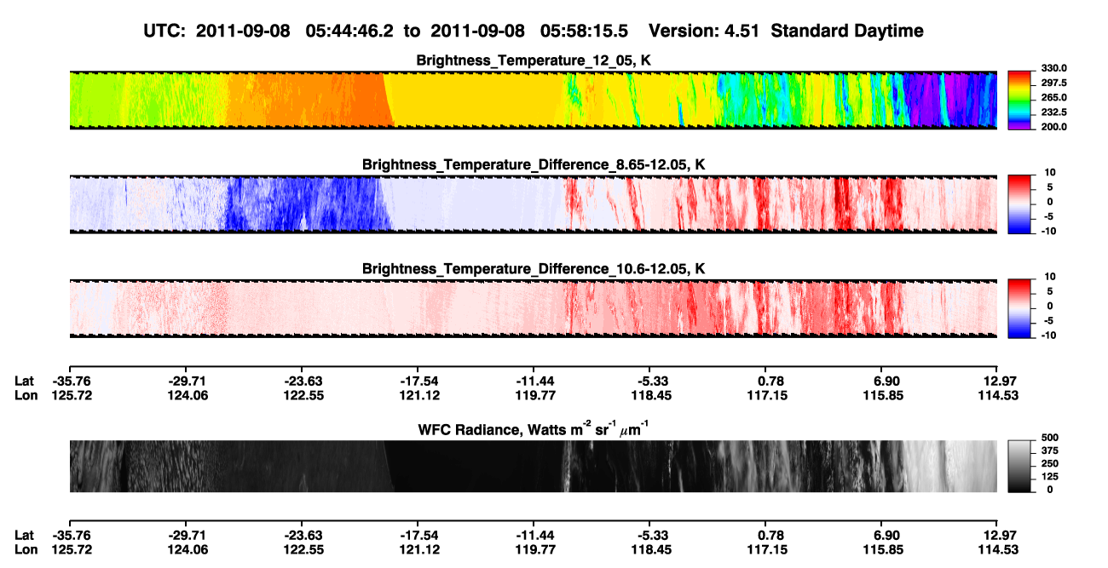
Task: Click the 10.6-12.05 difference image strip
Action: pyautogui.click(x=534, y=308)
